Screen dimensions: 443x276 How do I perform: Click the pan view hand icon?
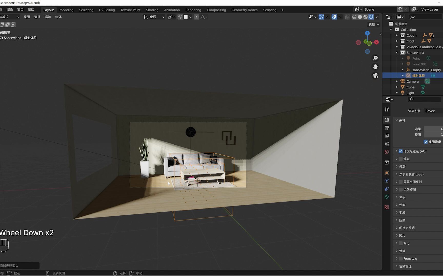coord(375,67)
